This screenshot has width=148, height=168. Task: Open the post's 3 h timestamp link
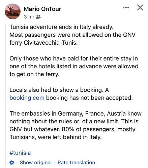[x=27, y=17]
